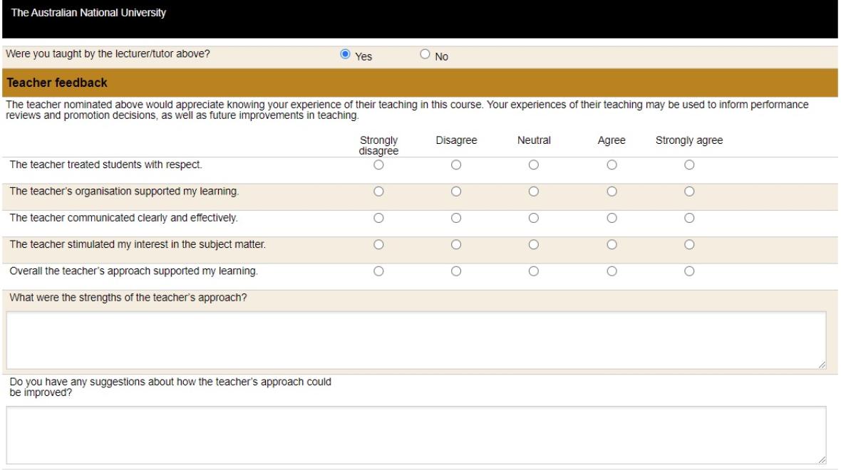
Task: Grab the resize handle of strengths text area
Action: (x=822, y=365)
